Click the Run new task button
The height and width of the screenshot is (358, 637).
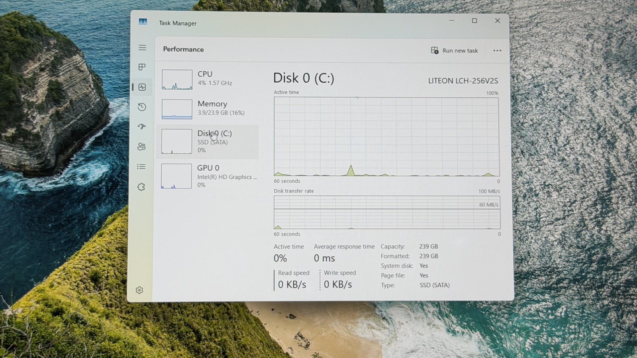[454, 51]
